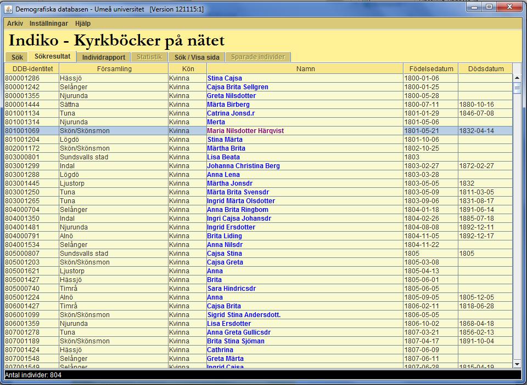The image size is (527, 385).
Task: Select the Cathrina link from Hässjö
Action: coord(220,350)
